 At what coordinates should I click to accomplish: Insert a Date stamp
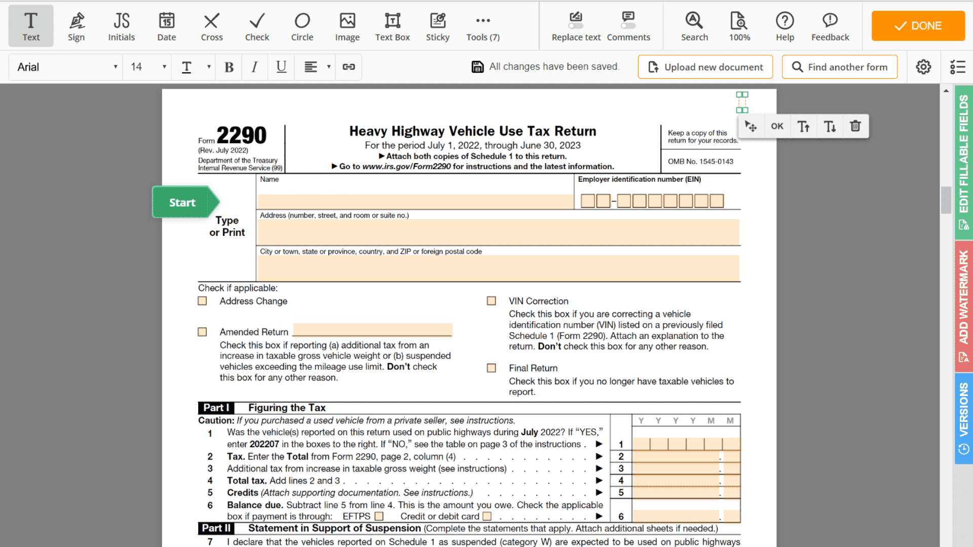(167, 26)
